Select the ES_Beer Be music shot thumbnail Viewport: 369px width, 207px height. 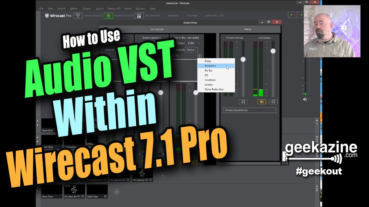point(74,191)
